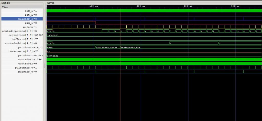262x121 pixels.
Task: Click the validando_start state segment in waveform
Action: (107, 48)
